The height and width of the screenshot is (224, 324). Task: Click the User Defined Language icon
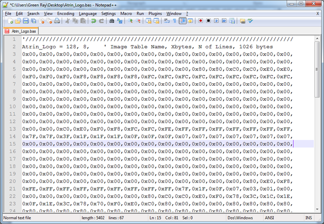coord(190,21)
